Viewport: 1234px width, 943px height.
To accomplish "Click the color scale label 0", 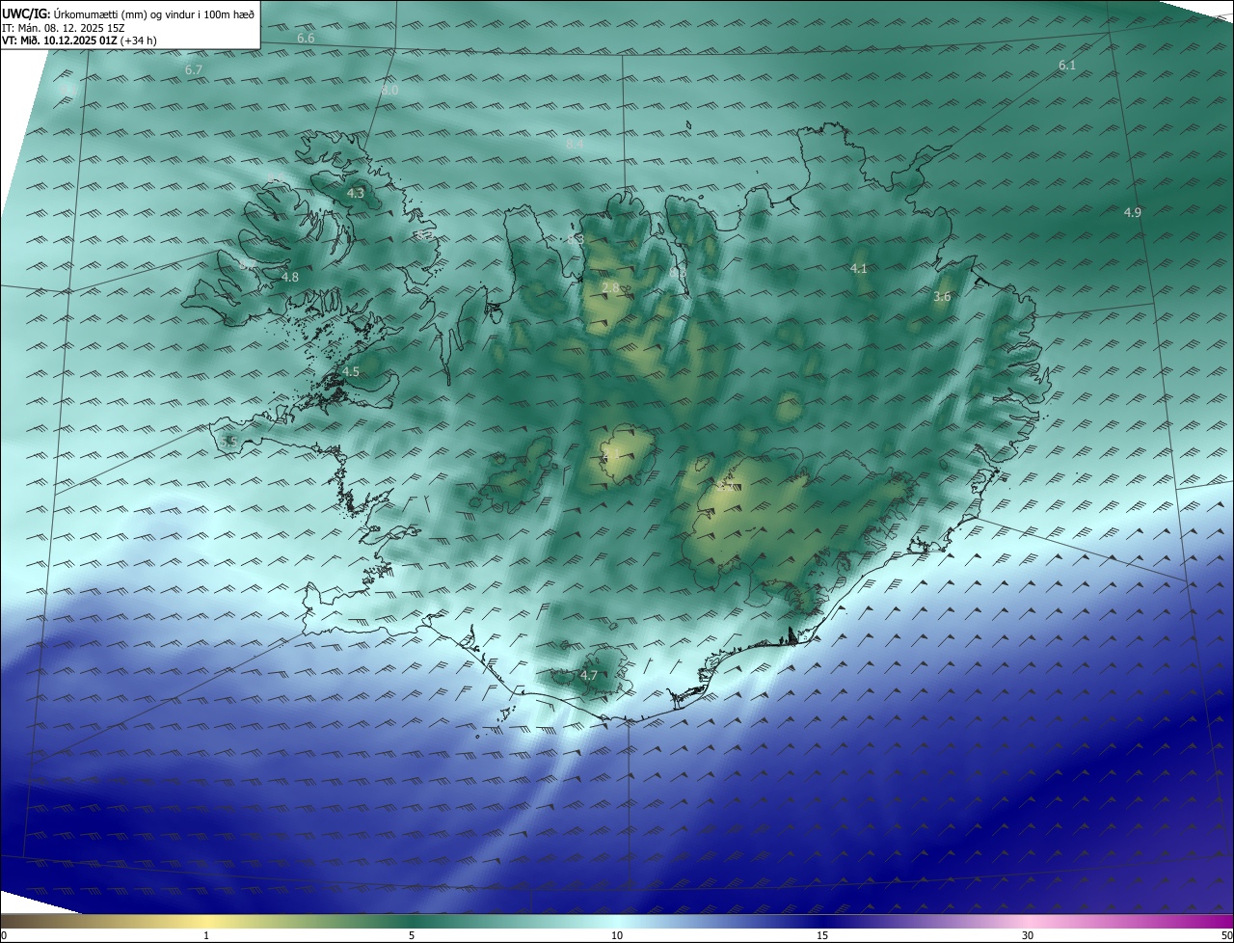I will pos(4,935).
